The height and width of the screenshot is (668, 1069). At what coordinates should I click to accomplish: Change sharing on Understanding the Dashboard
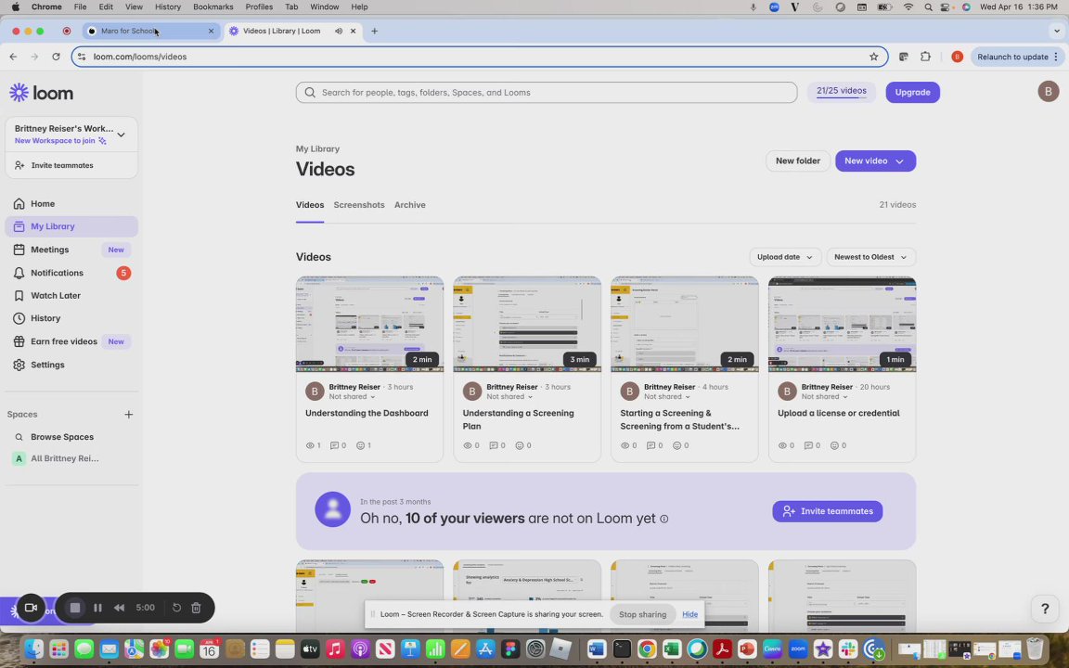point(352,397)
